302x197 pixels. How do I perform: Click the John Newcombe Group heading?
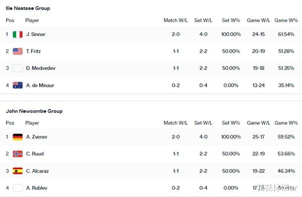pyautogui.click(x=34, y=111)
